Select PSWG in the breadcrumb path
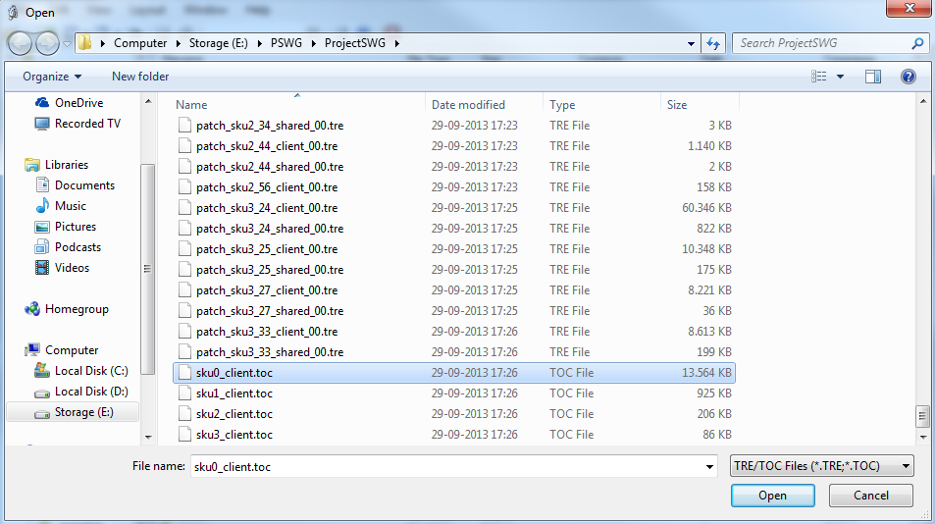This screenshot has height=524, width=935. (286, 43)
